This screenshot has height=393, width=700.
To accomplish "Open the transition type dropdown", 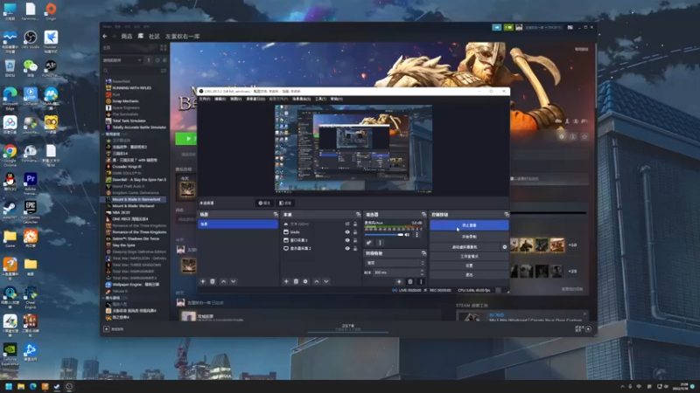I will [x=395, y=263].
